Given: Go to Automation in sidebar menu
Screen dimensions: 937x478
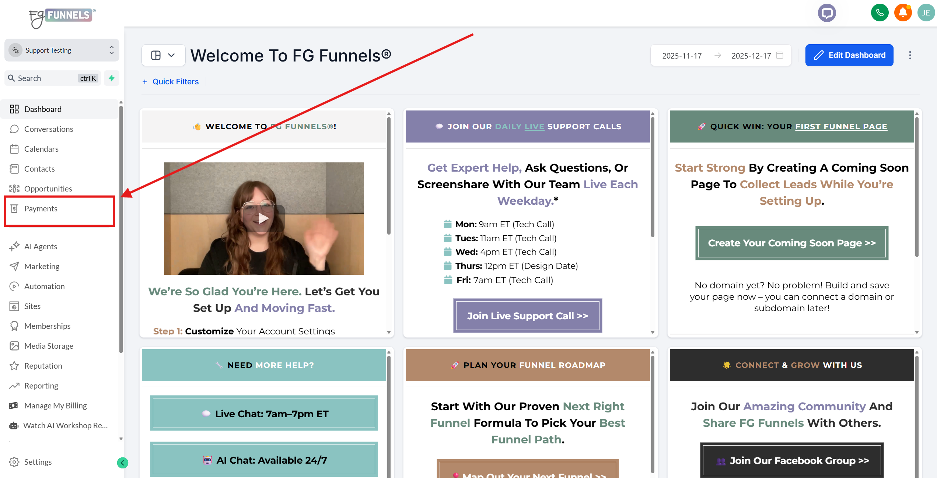Looking at the screenshot, I should click(x=44, y=286).
